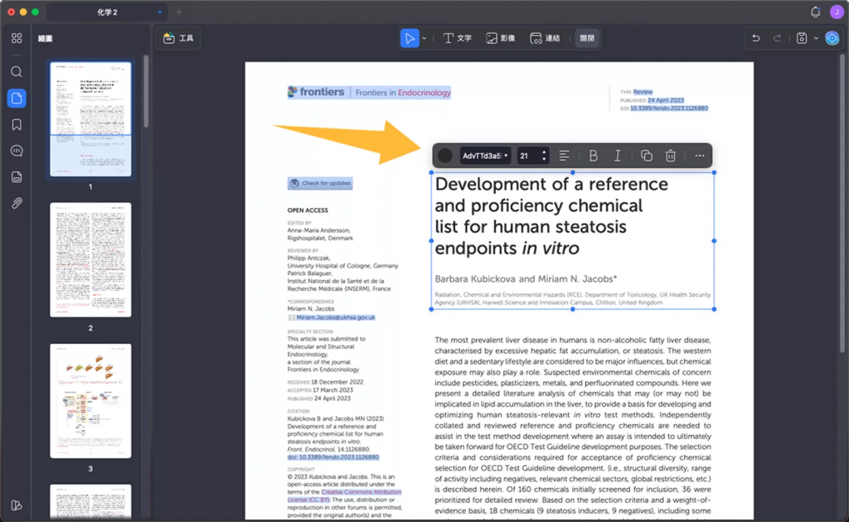The height and width of the screenshot is (522, 849).
Task: Toggle italic formatting
Action: [x=617, y=156]
